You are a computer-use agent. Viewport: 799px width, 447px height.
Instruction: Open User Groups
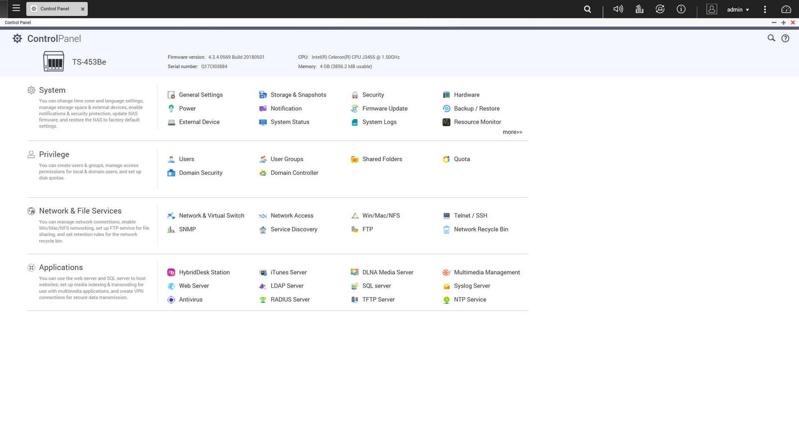[281, 159]
